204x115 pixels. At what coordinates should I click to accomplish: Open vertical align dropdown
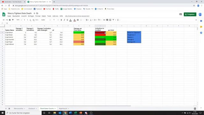(x=91, y=20)
